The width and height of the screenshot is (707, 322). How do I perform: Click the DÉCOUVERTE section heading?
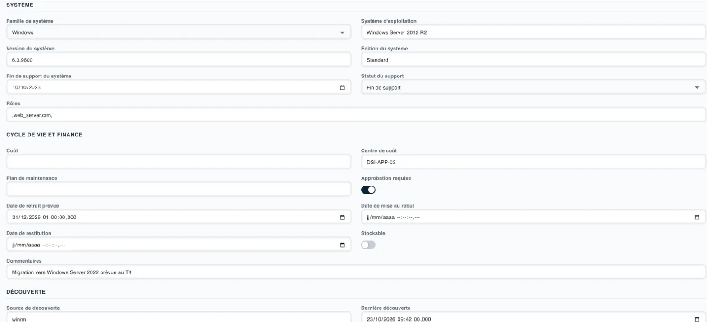[26, 292]
